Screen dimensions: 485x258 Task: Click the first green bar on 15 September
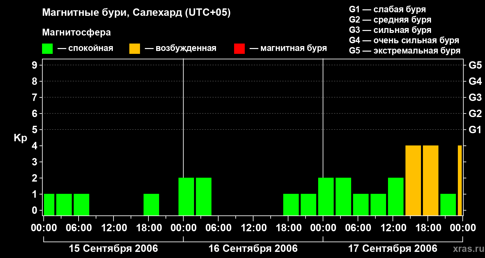click(49, 204)
